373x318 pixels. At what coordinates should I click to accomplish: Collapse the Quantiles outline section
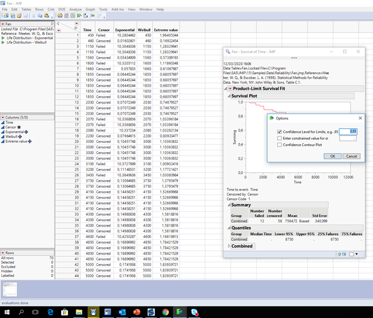(x=229, y=228)
